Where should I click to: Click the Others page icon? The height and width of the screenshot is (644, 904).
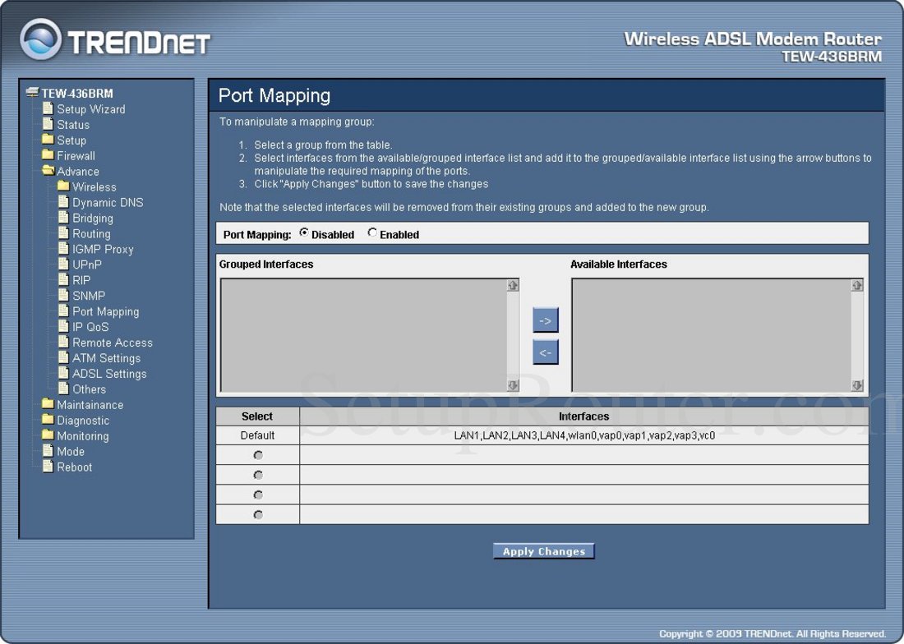63,389
